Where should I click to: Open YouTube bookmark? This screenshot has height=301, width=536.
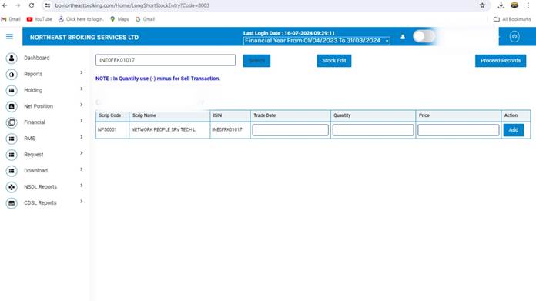[39, 19]
